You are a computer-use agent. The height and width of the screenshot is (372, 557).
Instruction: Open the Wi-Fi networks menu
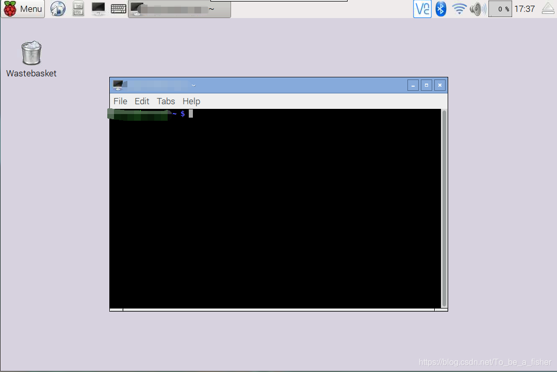[x=459, y=9]
